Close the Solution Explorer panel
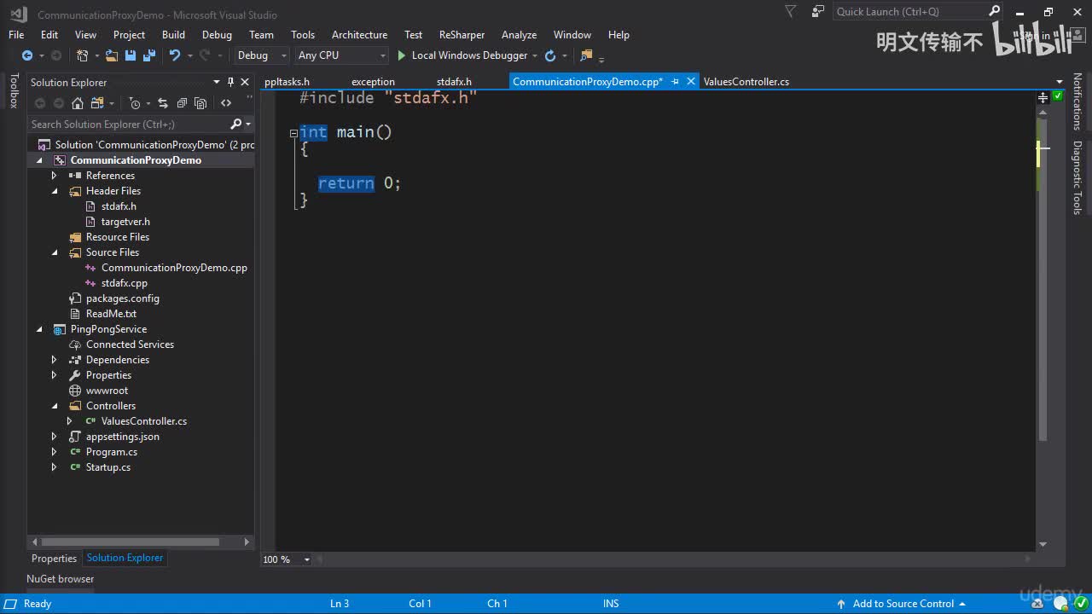Viewport: 1092px width, 614px height. [x=245, y=82]
